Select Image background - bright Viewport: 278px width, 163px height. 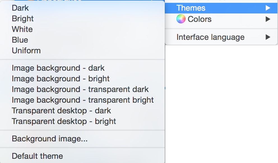click(61, 79)
